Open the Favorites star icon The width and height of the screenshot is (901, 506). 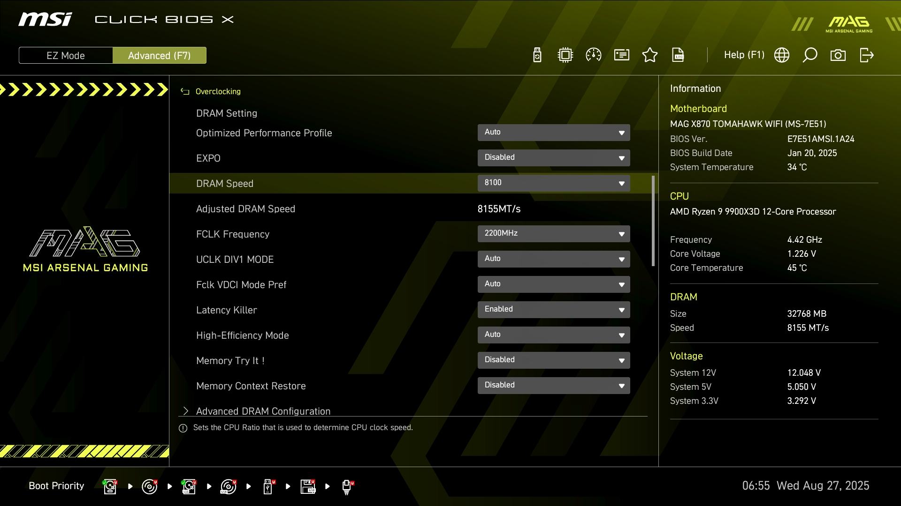pos(650,55)
